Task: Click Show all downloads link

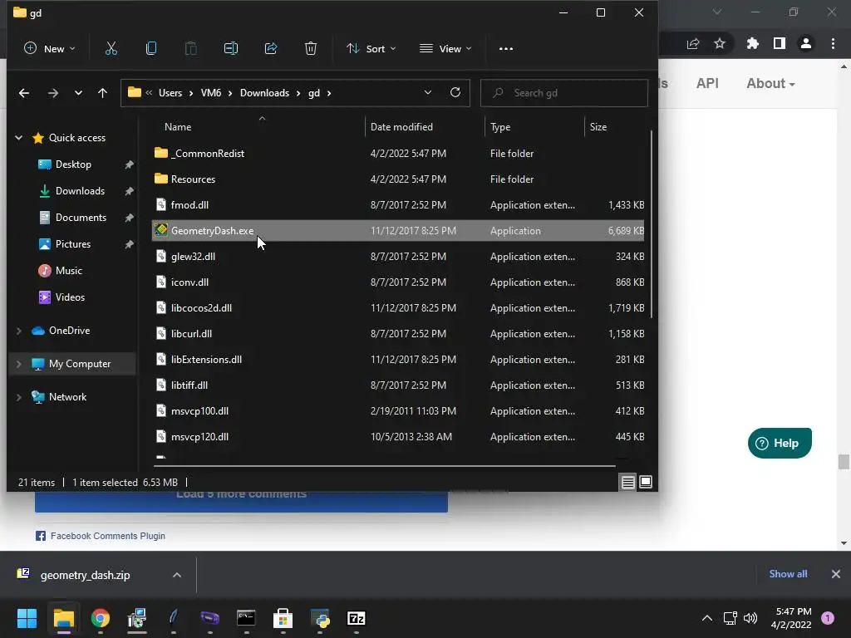Action: (x=788, y=574)
